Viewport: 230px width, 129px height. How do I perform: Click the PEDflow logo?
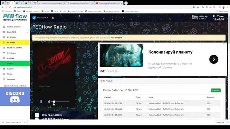click(15, 18)
